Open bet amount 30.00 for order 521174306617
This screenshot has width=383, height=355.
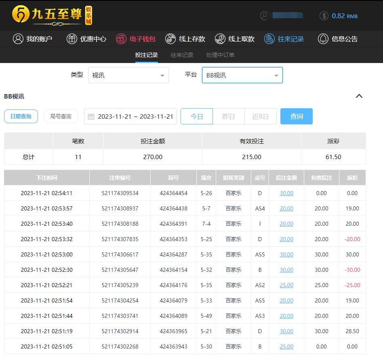[x=286, y=255]
